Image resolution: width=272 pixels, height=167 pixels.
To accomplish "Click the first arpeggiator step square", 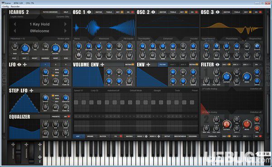I will pos(76,102).
